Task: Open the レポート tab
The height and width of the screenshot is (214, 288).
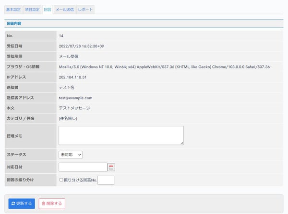Action: [85, 10]
